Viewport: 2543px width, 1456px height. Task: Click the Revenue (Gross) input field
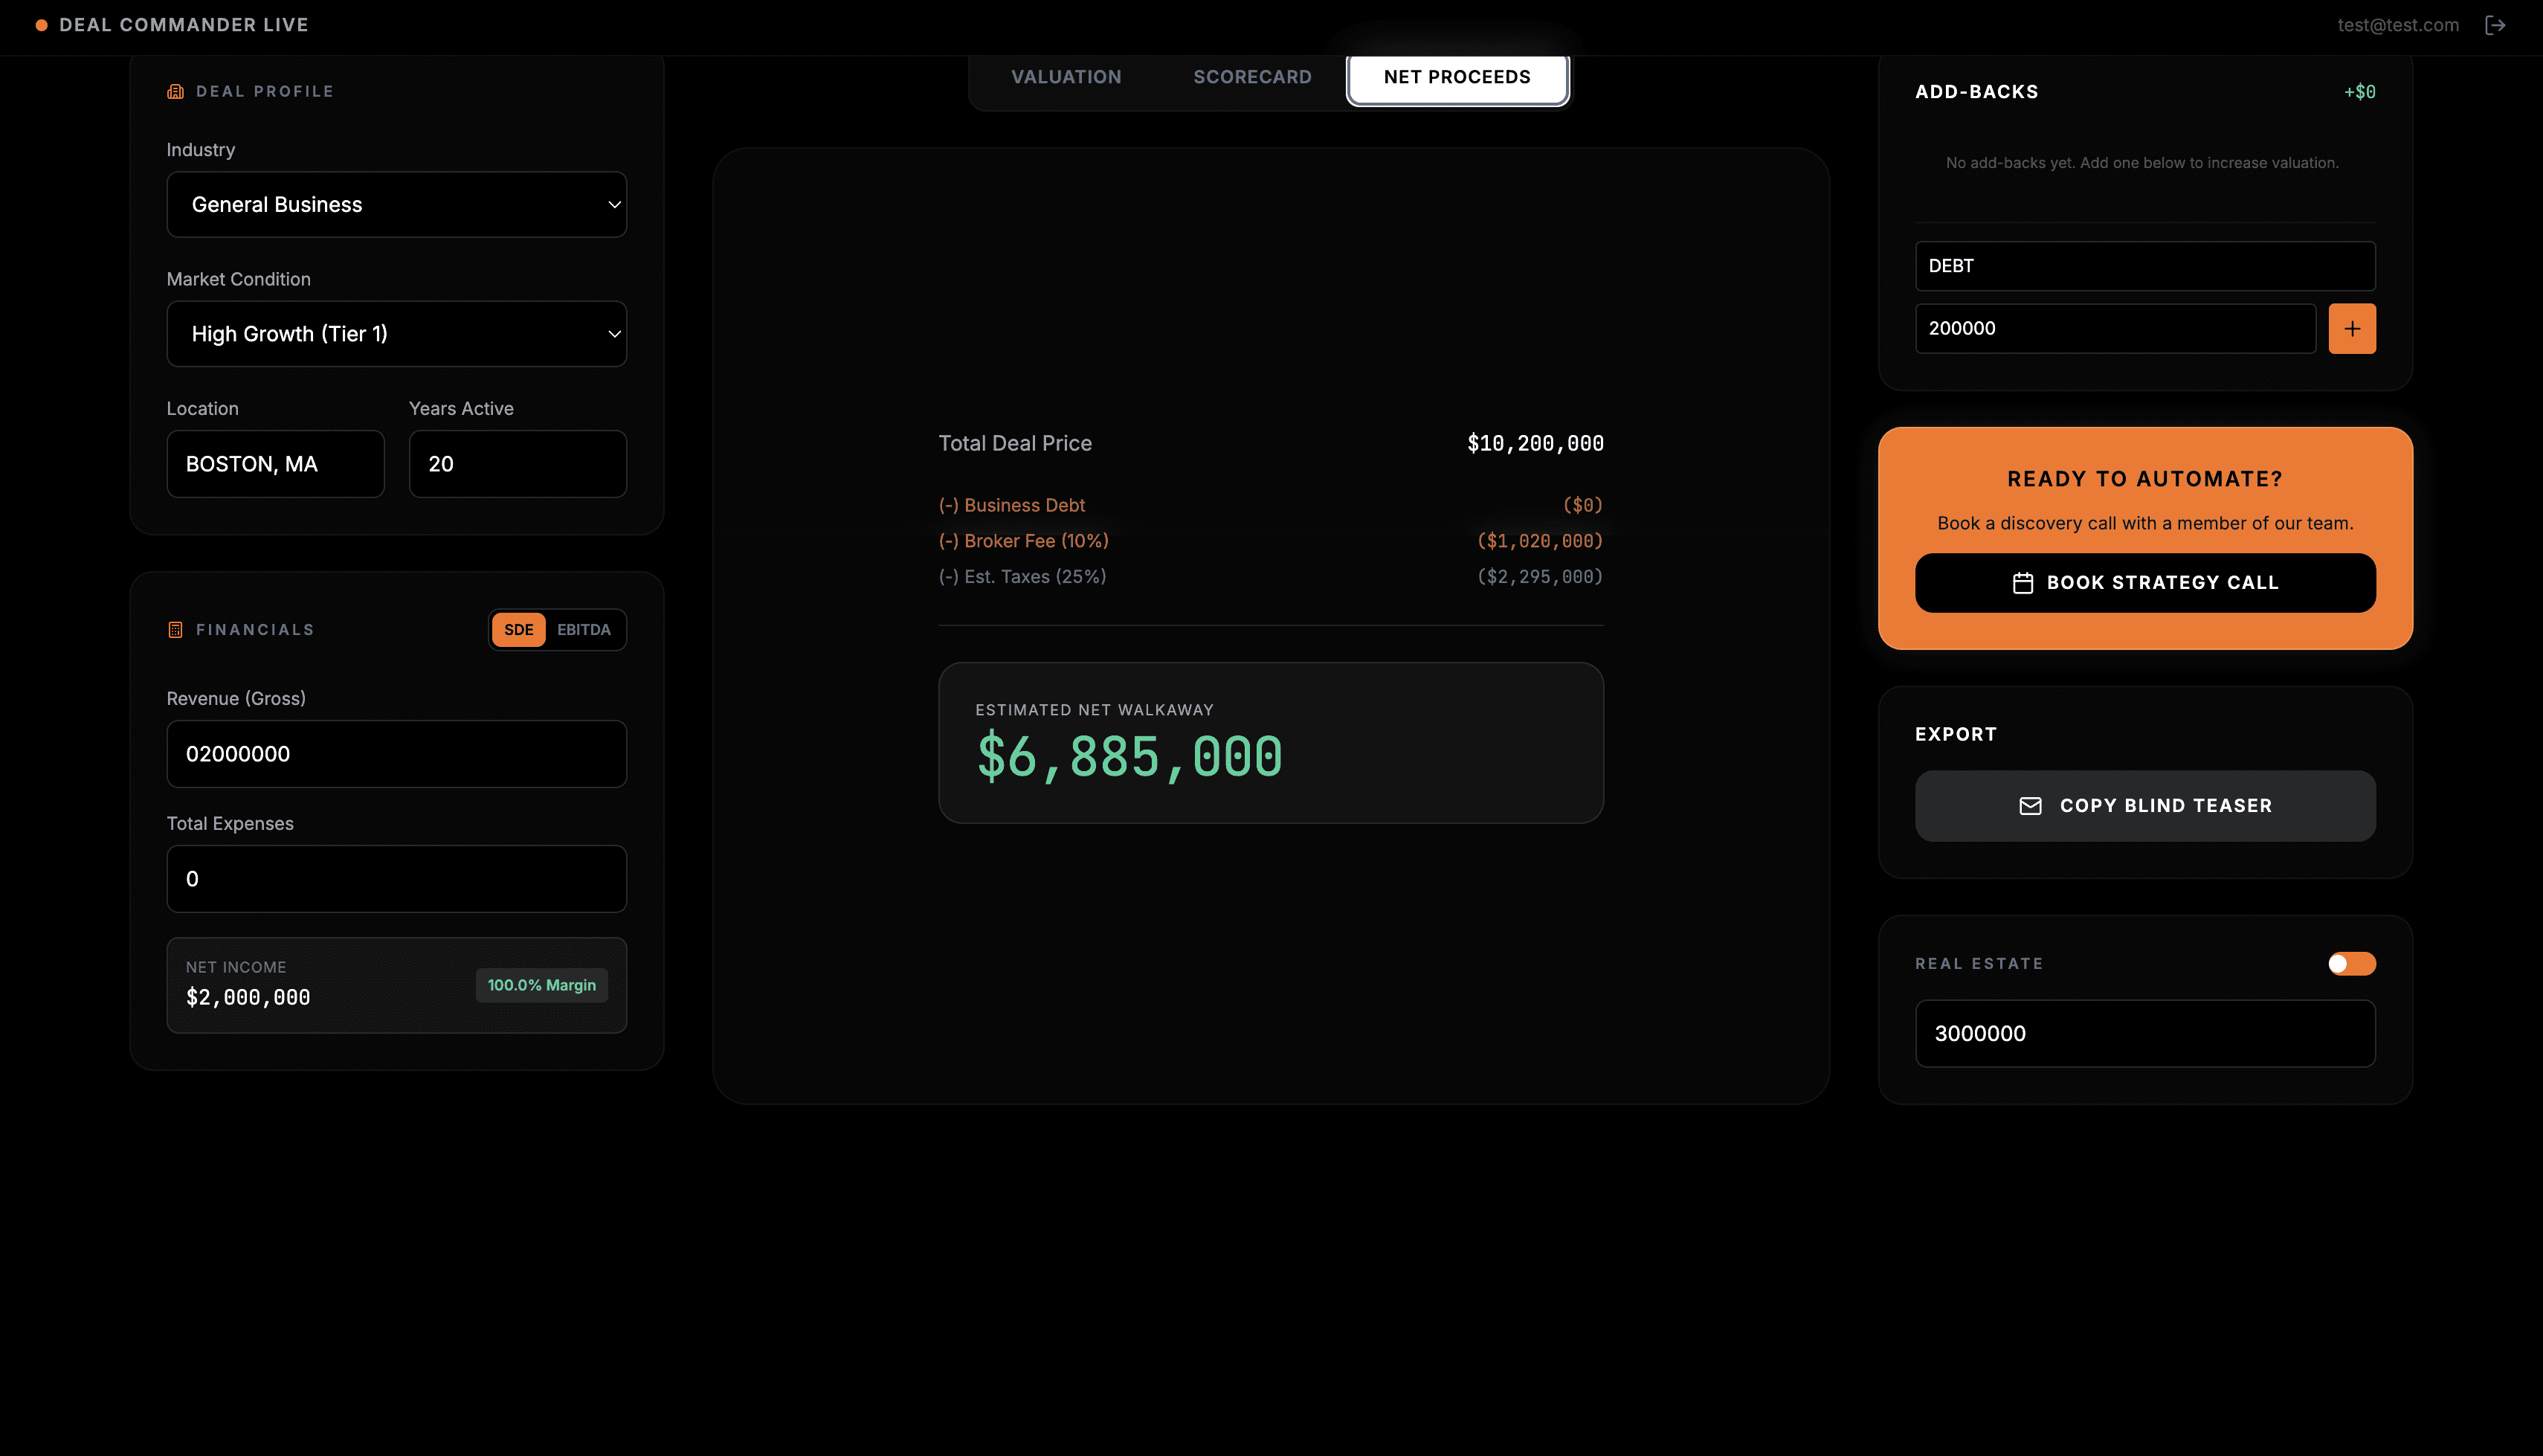tap(397, 754)
